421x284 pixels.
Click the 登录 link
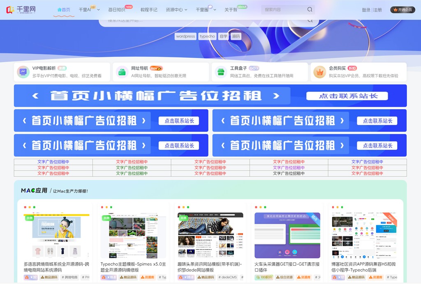click(x=366, y=10)
